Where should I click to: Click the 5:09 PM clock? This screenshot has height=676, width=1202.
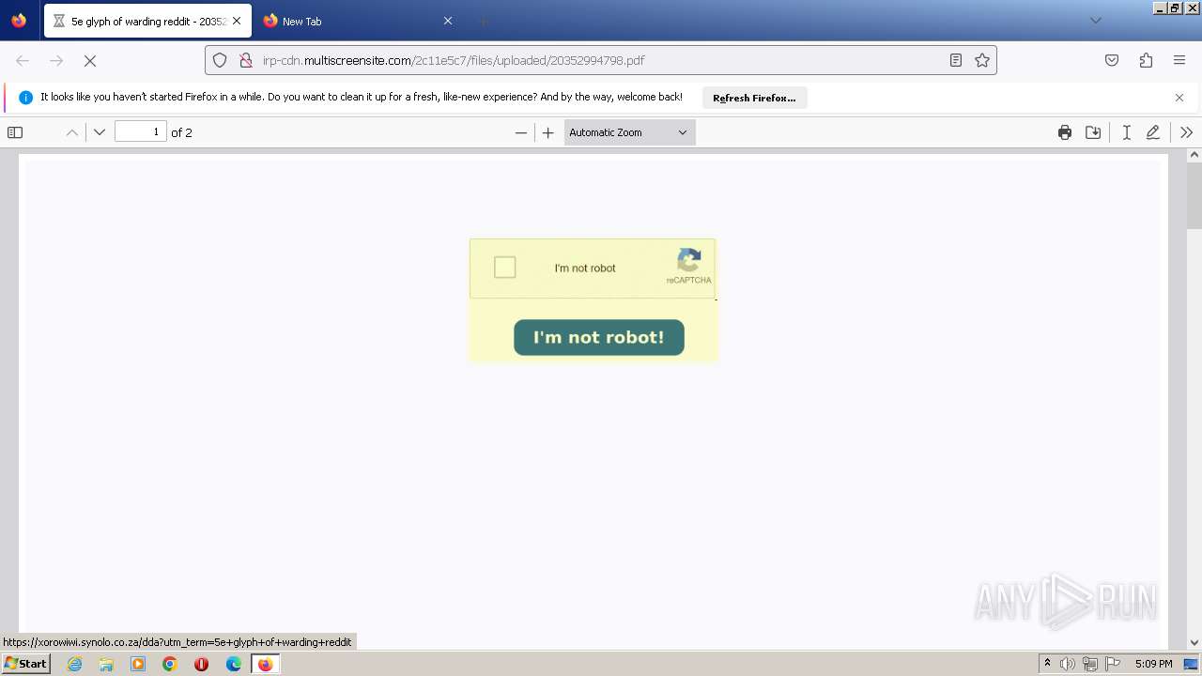coord(1154,664)
